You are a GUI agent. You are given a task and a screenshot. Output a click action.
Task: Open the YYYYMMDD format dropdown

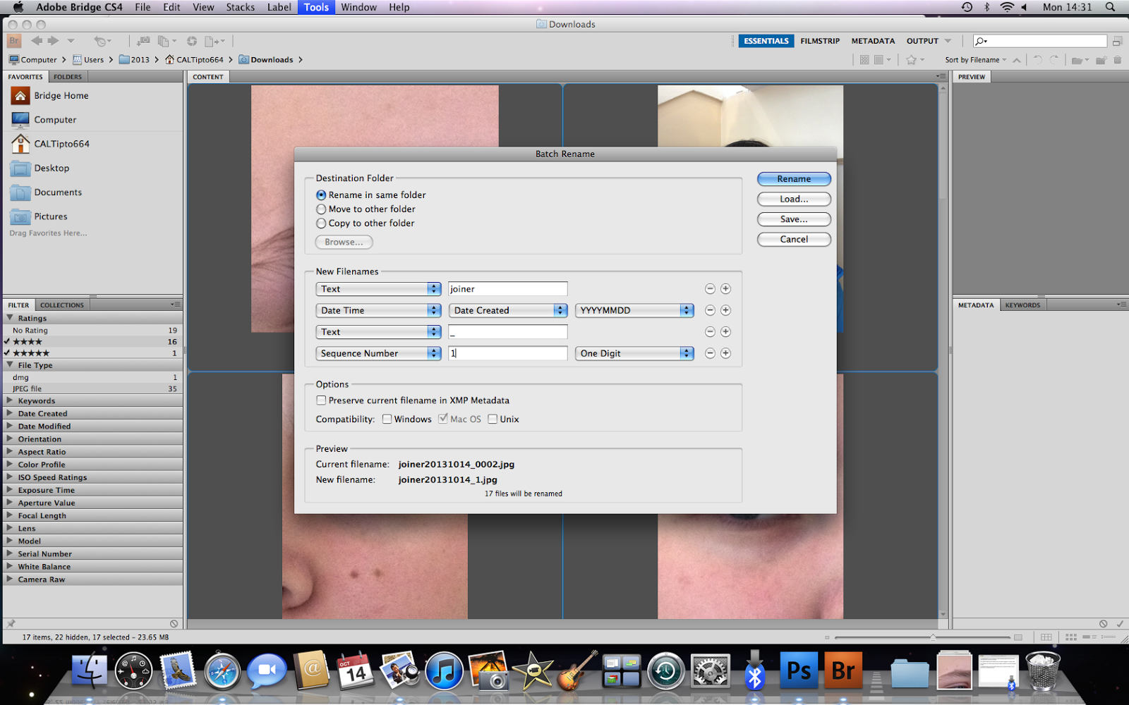coord(634,310)
